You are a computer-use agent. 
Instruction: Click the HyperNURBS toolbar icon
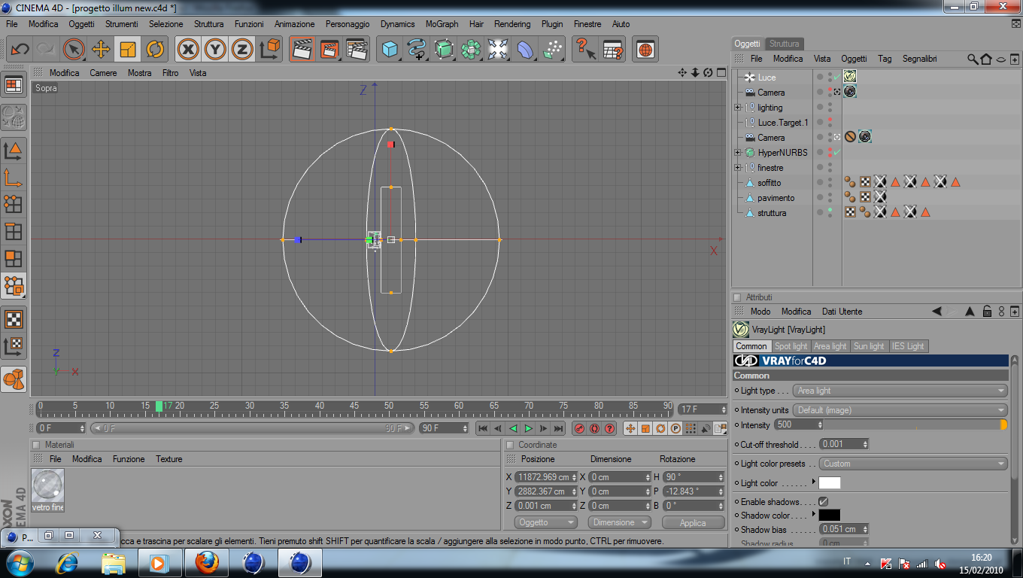(x=444, y=50)
